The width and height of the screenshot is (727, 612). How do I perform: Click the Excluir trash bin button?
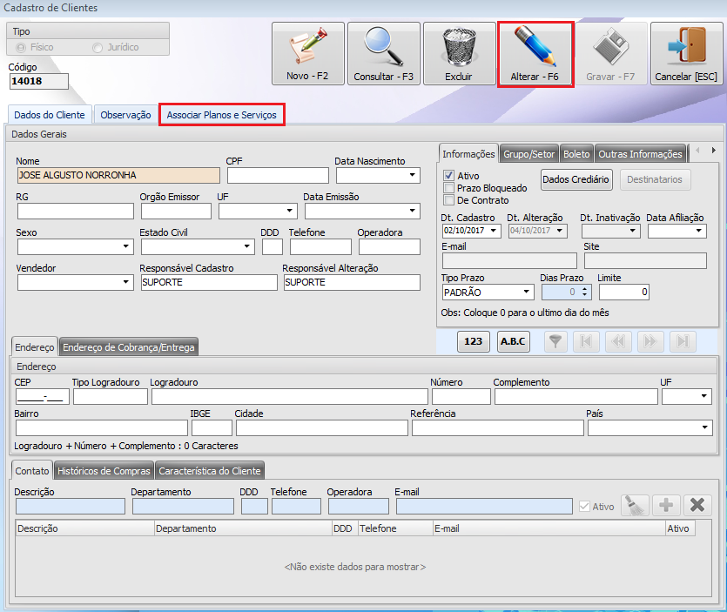[x=459, y=53]
